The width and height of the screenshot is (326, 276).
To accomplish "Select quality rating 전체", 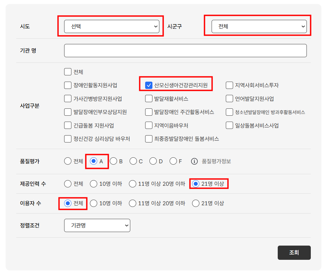I will pos(67,161).
